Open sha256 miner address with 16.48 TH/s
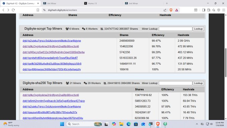Image resolution: width=227 pixels, height=128 pixels. (x=50, y=112)
